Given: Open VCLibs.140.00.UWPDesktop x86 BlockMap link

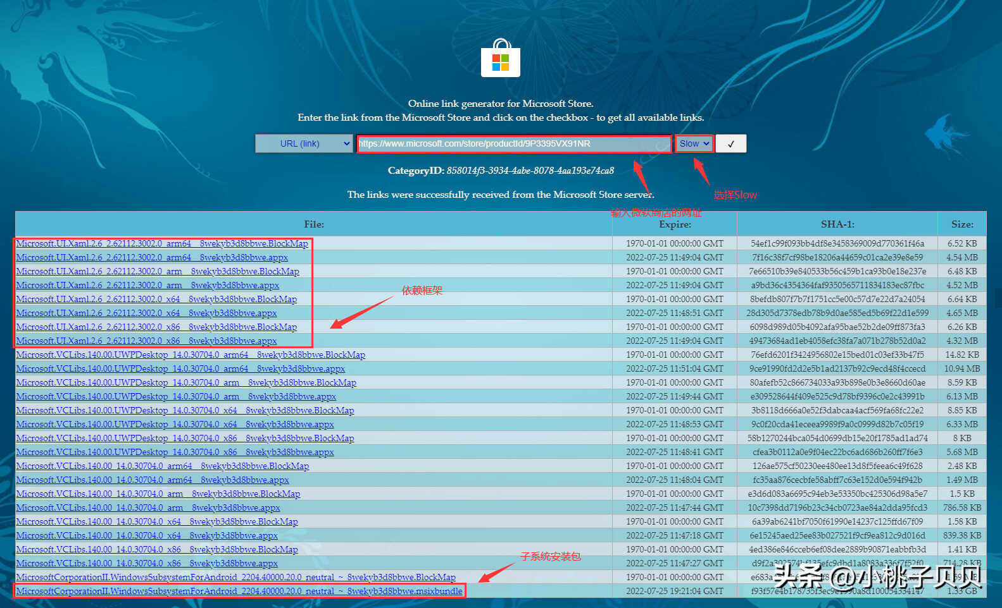Looking at the screenshot, I should click(185, 438).
